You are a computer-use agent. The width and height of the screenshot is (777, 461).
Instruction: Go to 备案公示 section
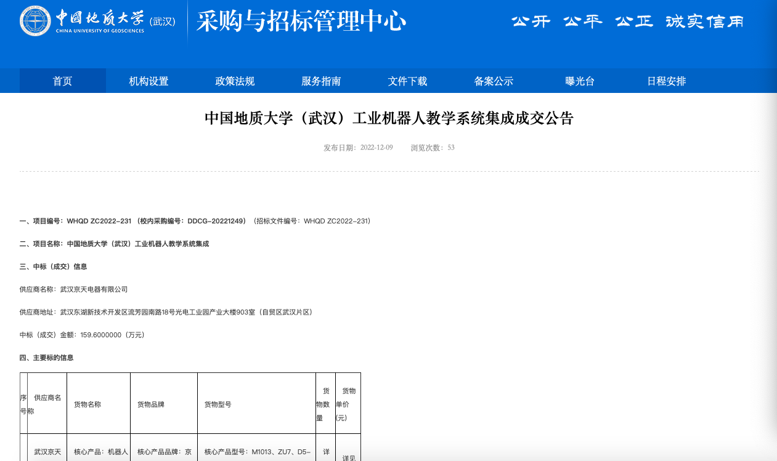point(494,81)
